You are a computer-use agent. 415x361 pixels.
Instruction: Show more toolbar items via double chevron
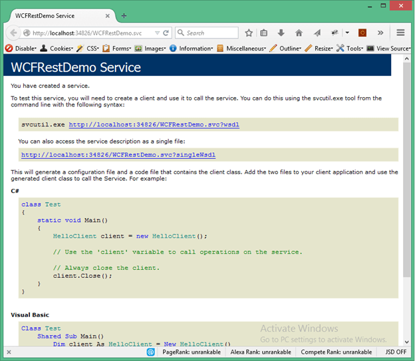(380, 33)
